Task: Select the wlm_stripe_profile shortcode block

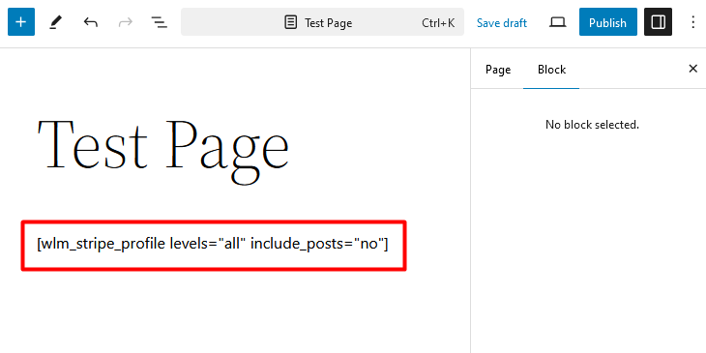Action: click(x=214, y=246)
